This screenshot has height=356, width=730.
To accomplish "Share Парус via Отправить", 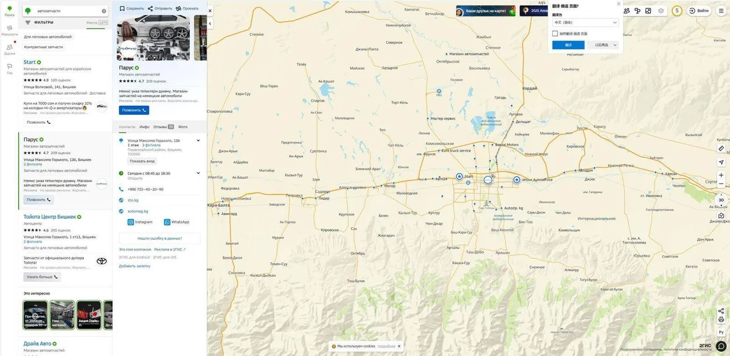I will (160, 9).
